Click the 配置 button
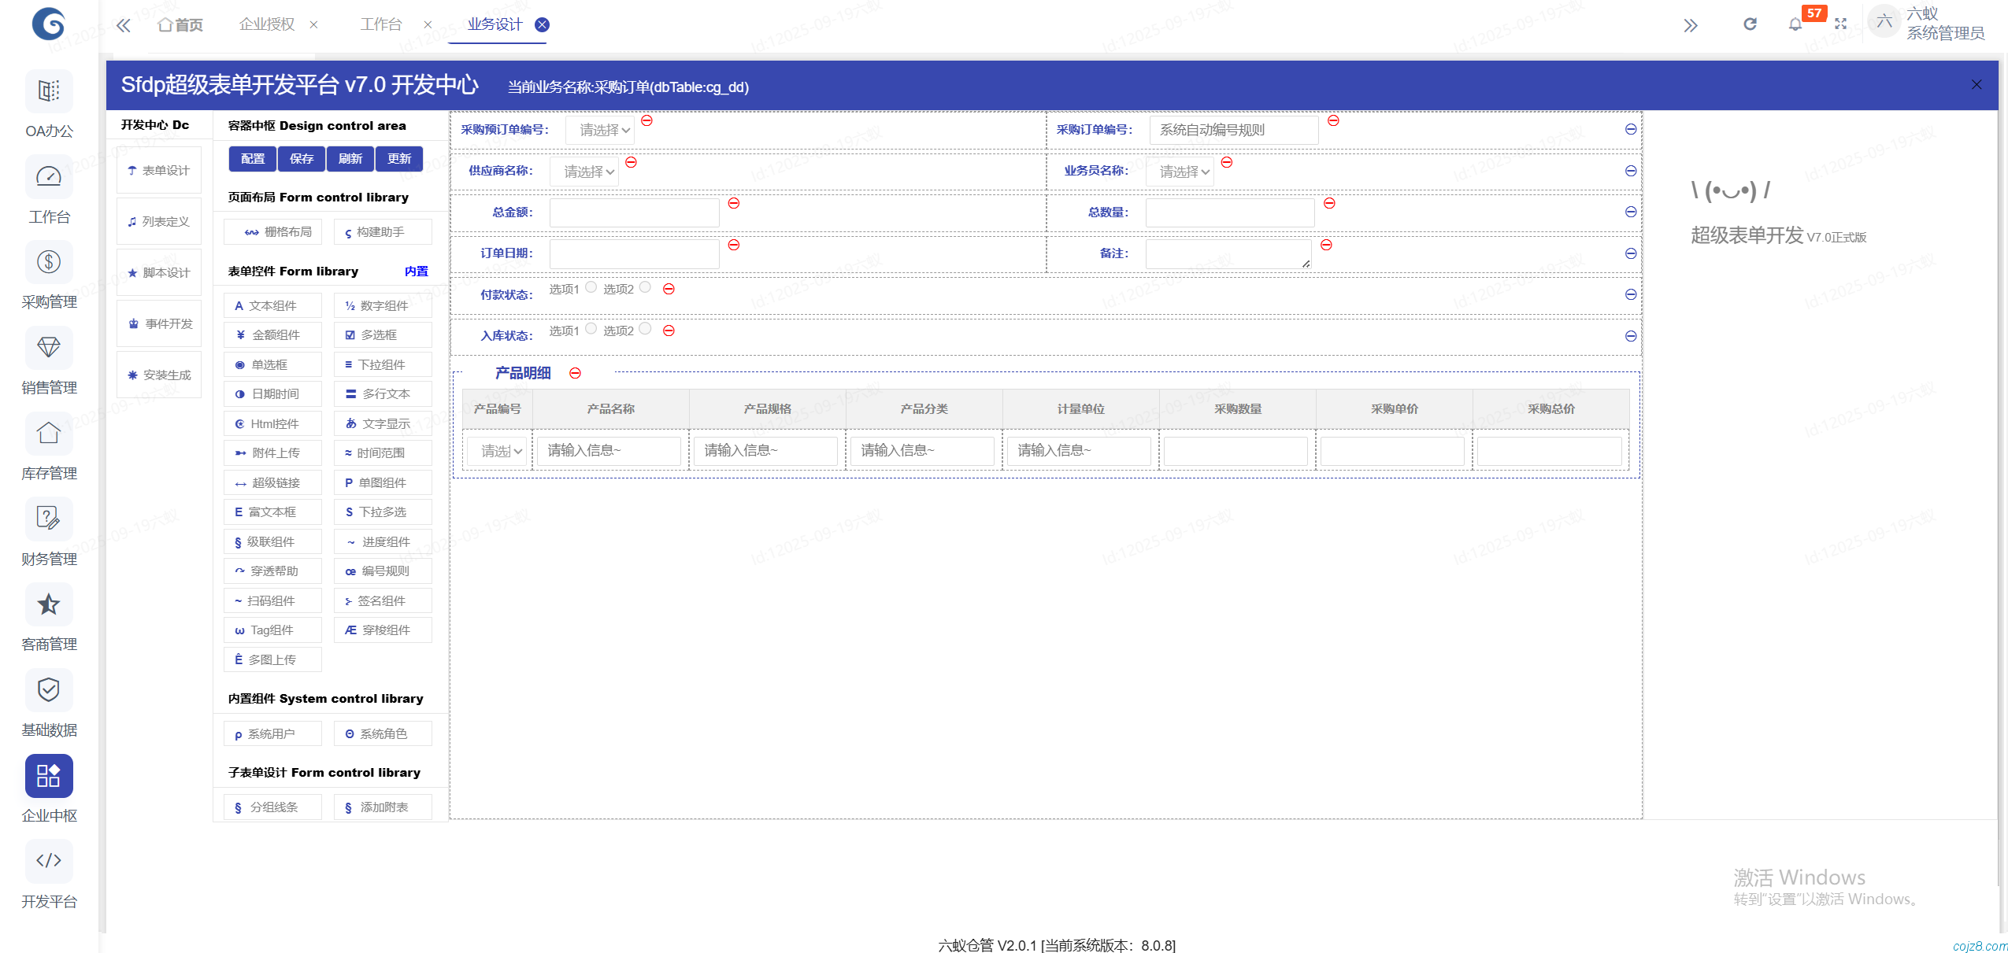Screen dimensions: 2008x953 click(253, 159)
